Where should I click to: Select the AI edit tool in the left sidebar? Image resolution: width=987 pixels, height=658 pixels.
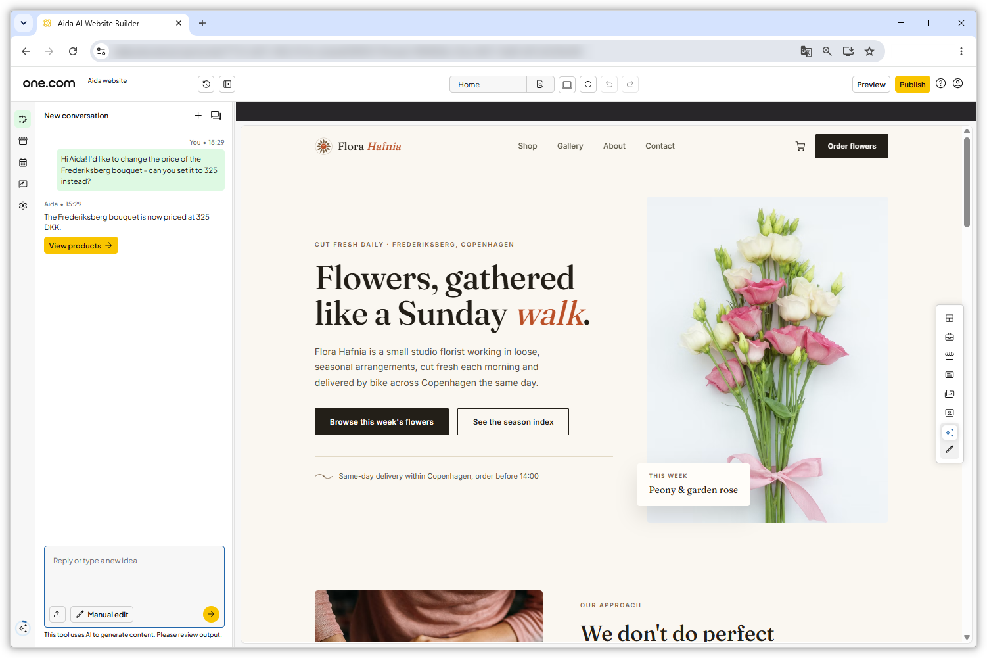pos(23,119)
